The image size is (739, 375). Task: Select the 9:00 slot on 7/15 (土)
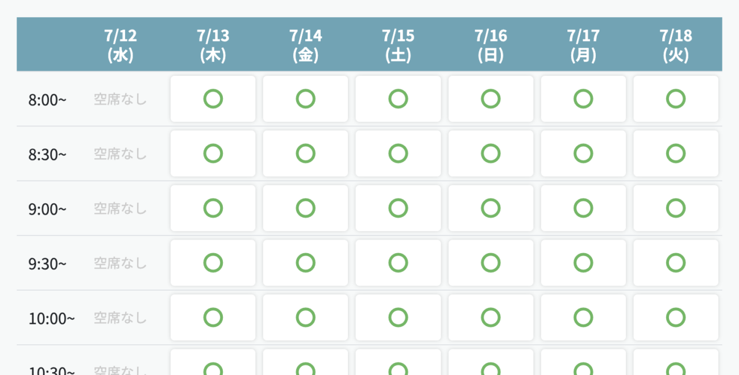398,208
